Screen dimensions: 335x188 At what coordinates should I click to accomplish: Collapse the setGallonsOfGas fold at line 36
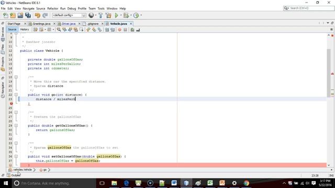pyautogui.click(x=16, y=156)
